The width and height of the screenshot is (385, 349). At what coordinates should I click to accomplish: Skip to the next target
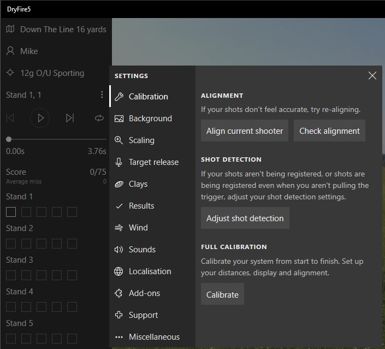[69, 117]
